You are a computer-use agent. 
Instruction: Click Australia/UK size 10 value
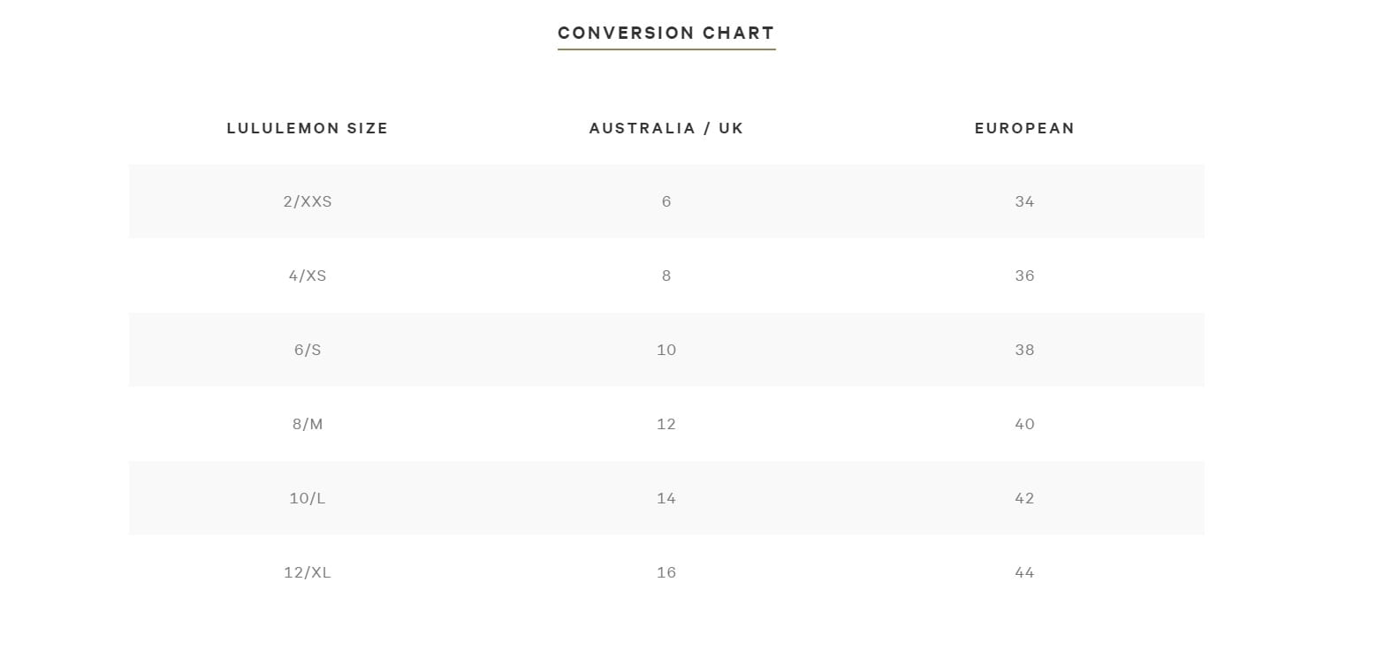click(666, 350)
